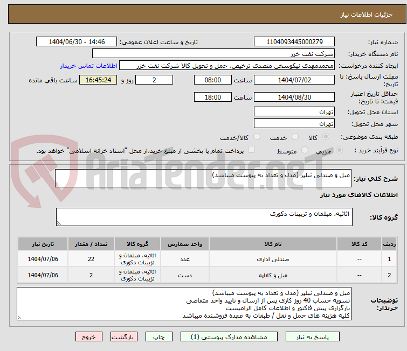Click column header تعداد / مقدار
Viewport: 407px width, 351px height.
click(x=91, y=244)
